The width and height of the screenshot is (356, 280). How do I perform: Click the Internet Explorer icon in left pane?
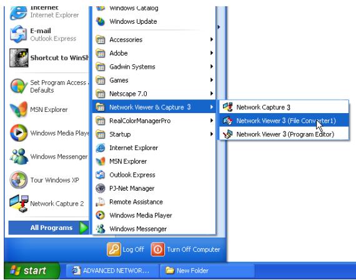[x=18, y=12]
